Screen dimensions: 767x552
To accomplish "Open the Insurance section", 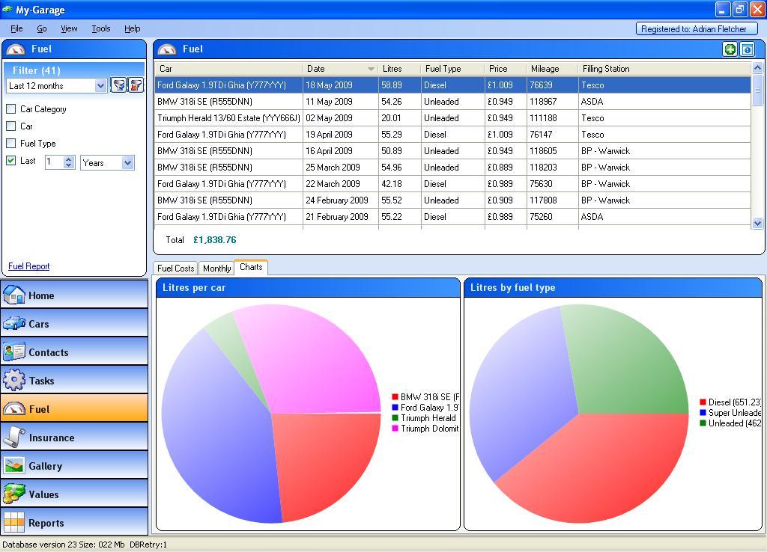I will (x=74, y=438).
